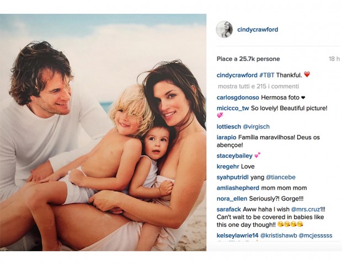The height and width of the screenshot is (265, 342).
Task: Open the @tiancebe mention
Action: (x=280, y=177)
